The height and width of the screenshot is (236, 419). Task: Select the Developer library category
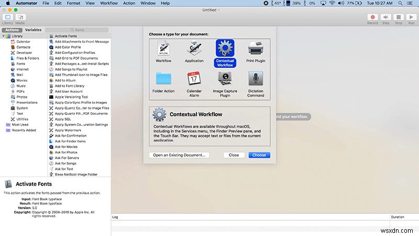click(x=24, y=53)
